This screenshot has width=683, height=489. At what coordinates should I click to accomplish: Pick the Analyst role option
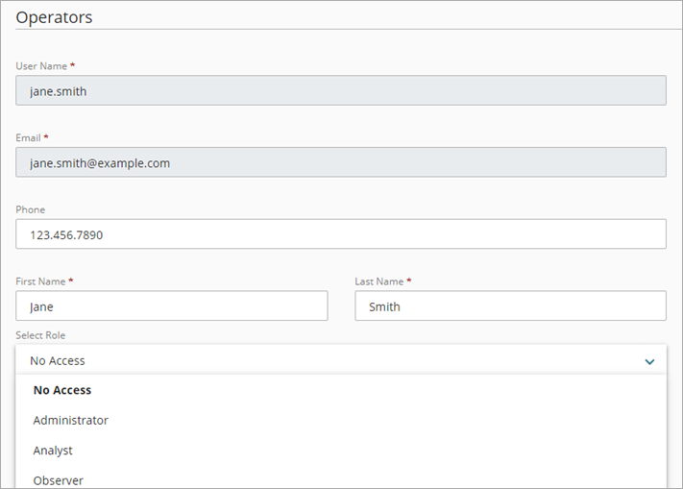[53, 450]
